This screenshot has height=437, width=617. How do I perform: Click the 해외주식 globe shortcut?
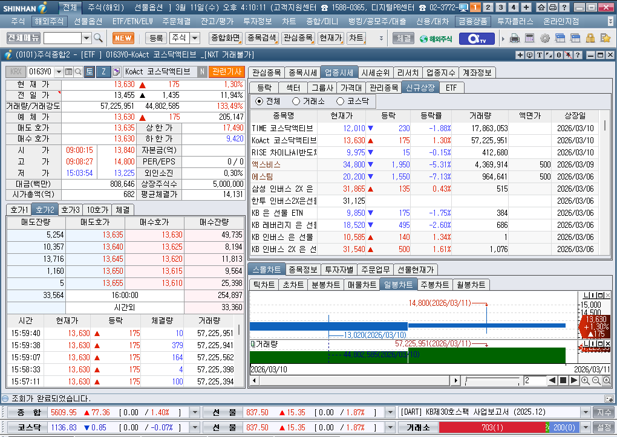436,39
